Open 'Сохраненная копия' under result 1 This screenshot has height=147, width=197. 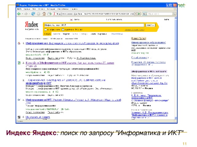coord(35,58)
